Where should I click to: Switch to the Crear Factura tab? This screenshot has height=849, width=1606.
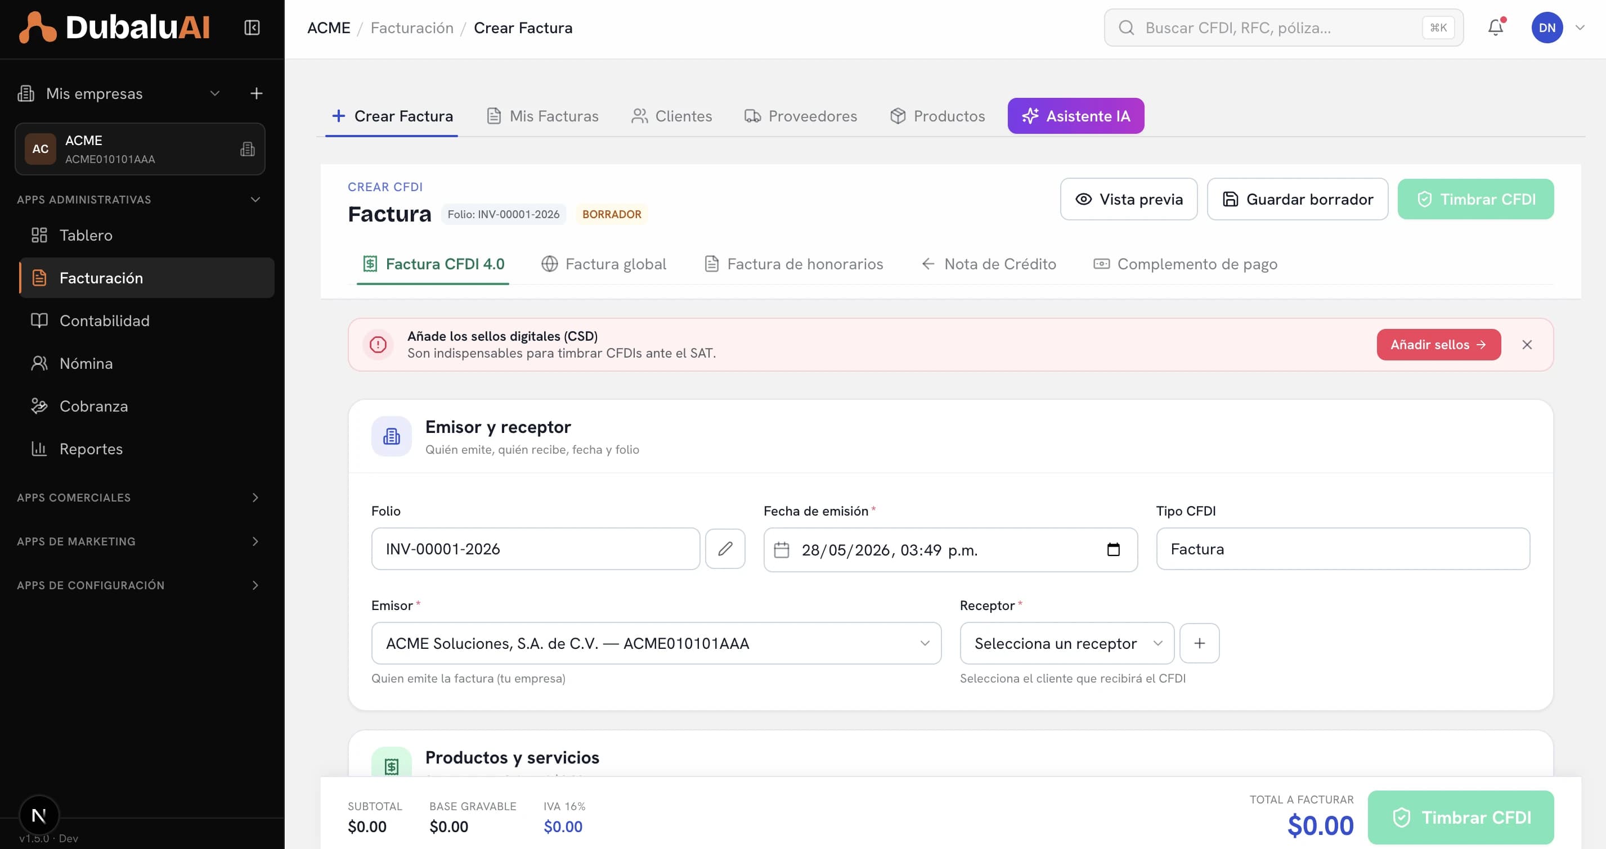392,116
